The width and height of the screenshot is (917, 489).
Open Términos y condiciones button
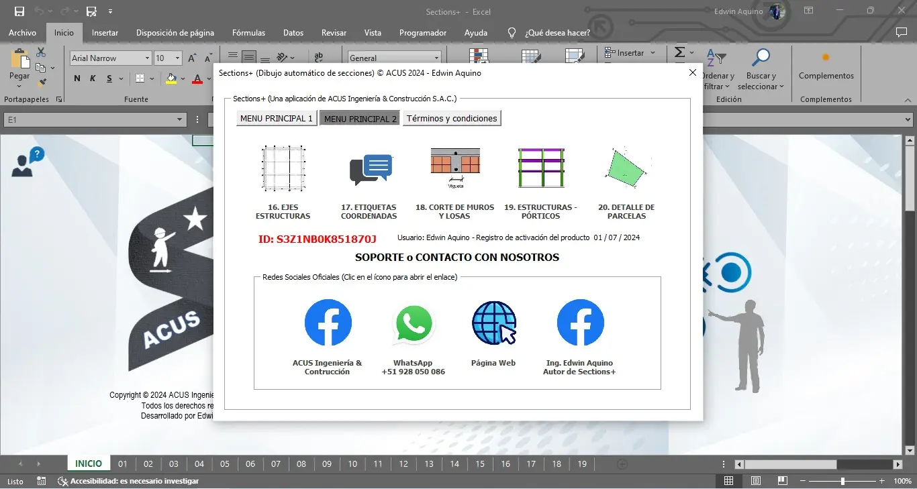tap(452, 119)
